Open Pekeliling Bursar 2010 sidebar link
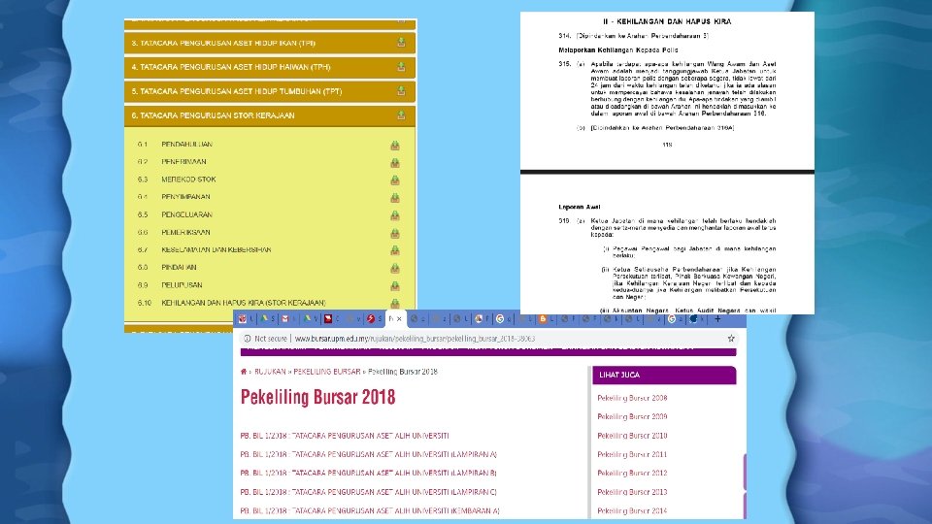Image resolution: width=932 pixels, height=524 pixels. point(632,436)
